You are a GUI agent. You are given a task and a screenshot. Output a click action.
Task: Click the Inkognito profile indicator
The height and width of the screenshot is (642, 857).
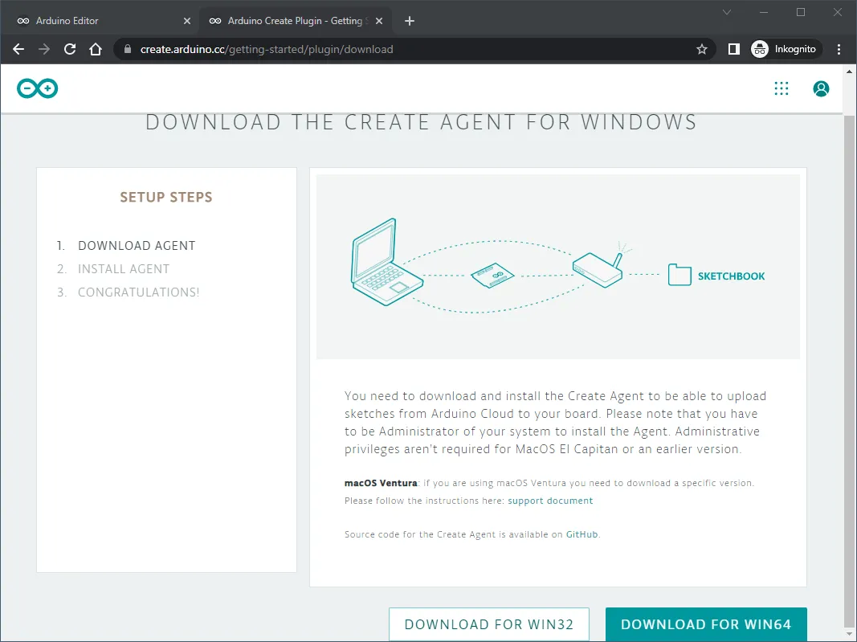pos(784,49)
